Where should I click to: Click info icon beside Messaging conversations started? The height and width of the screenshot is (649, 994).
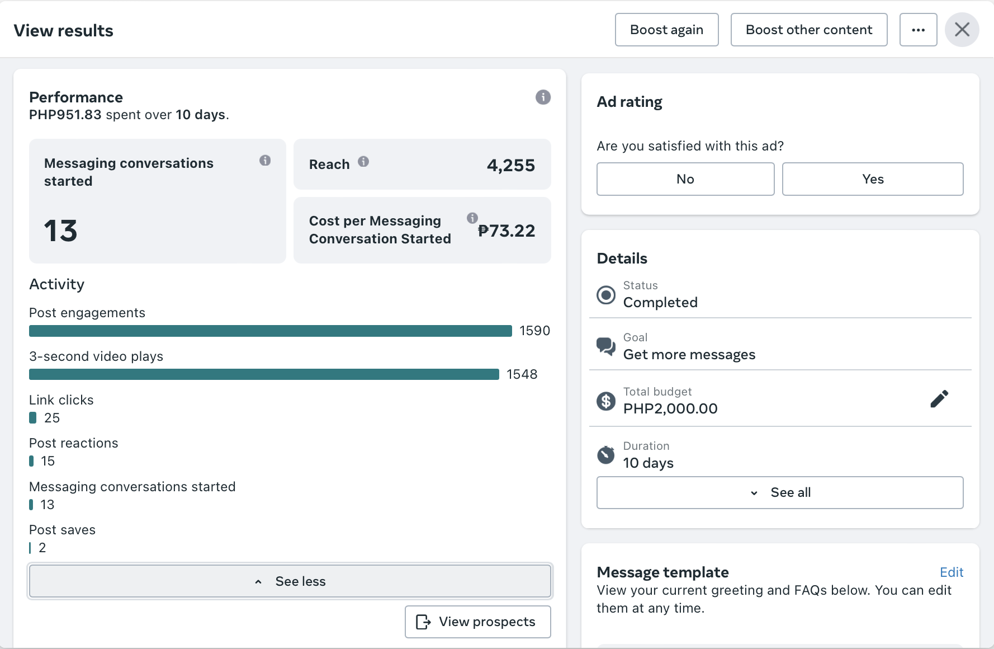point(265,161)
